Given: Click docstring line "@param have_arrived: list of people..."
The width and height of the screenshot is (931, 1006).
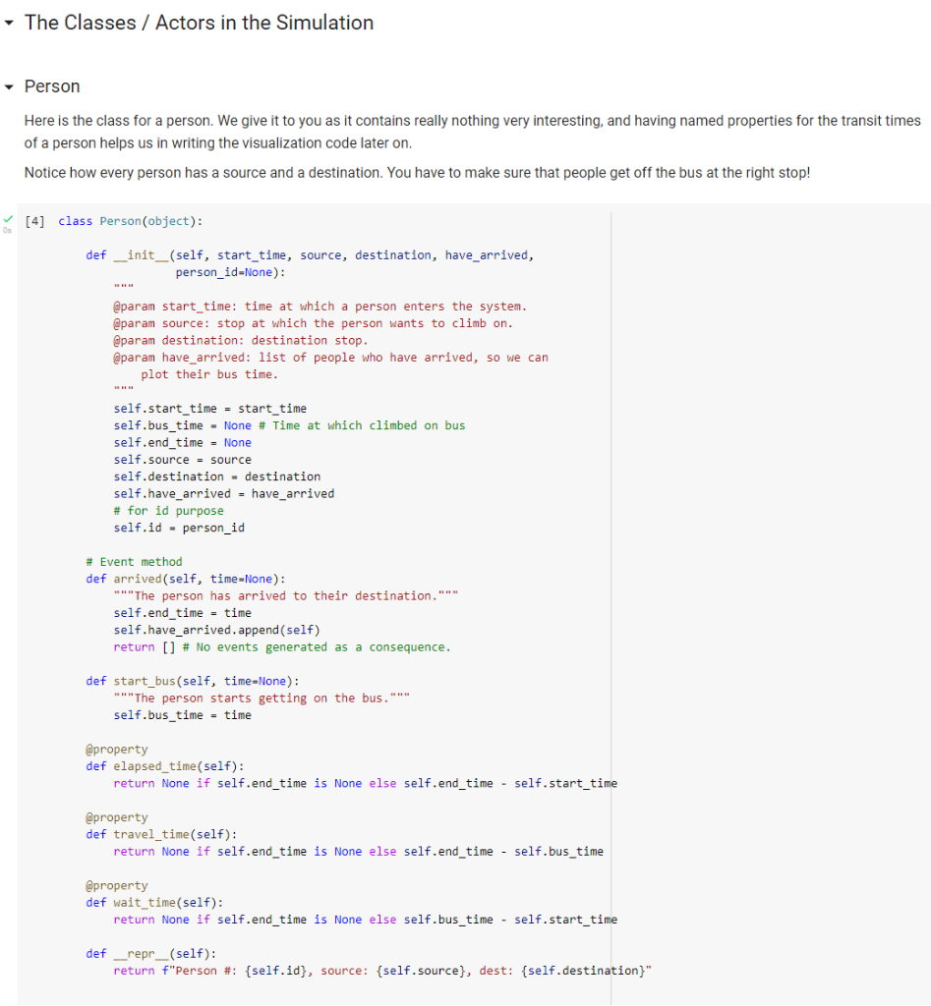Looking at the screenshot, I should (x=330, y=358).
